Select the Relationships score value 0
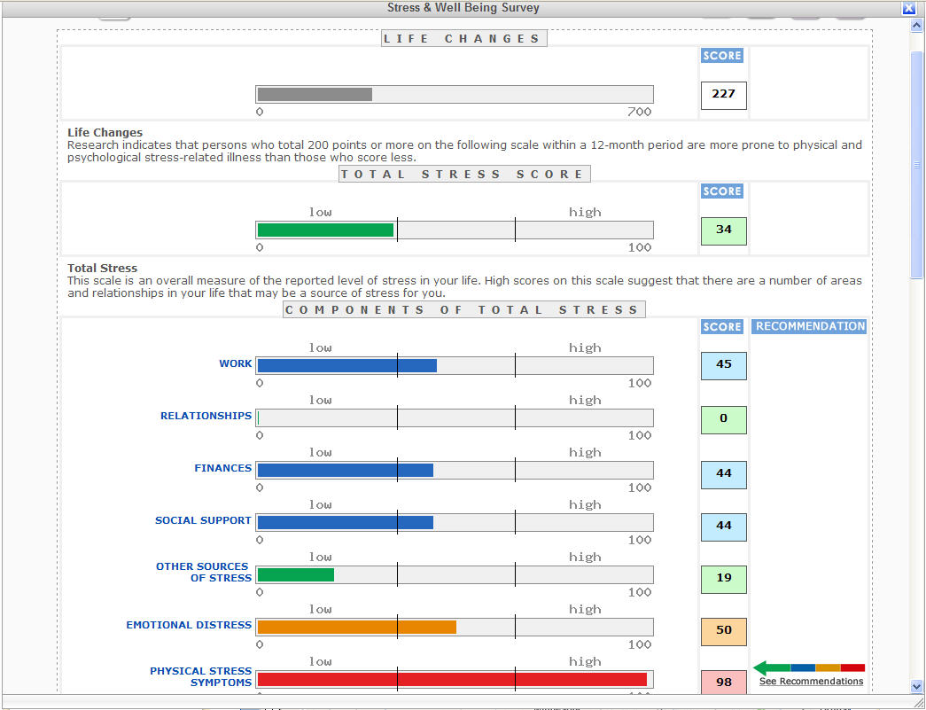Screen dimensions: 926x710 [723, 419]
